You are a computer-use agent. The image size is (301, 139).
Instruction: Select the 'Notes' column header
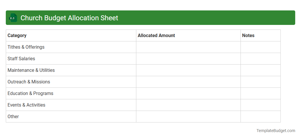248,36
